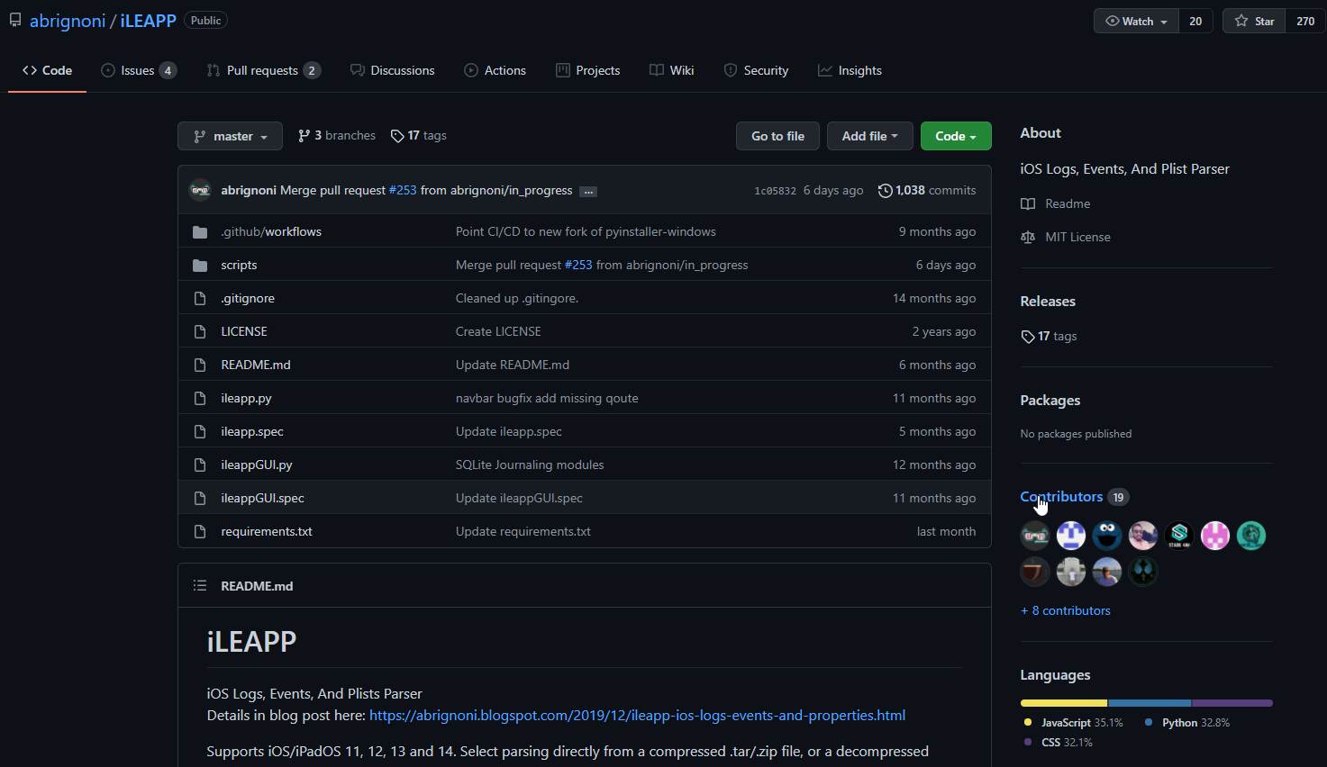Image resolution: width=1327 pixels, height=767 pixels.
Task: Open first contributor avatar in Contributors
Action: pyautogui.click(x=1035, y=536)
